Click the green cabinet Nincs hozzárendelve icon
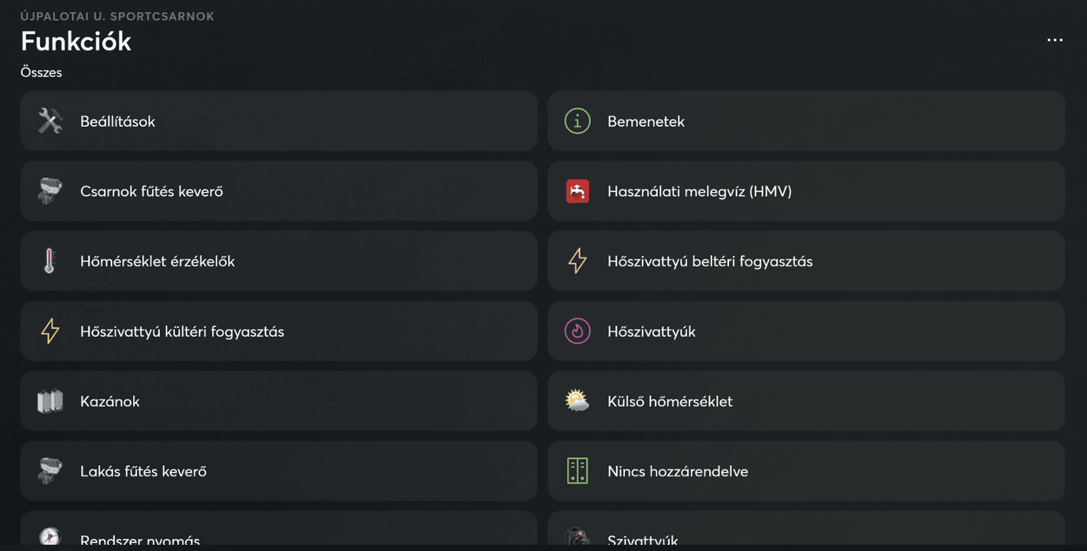 577,471
